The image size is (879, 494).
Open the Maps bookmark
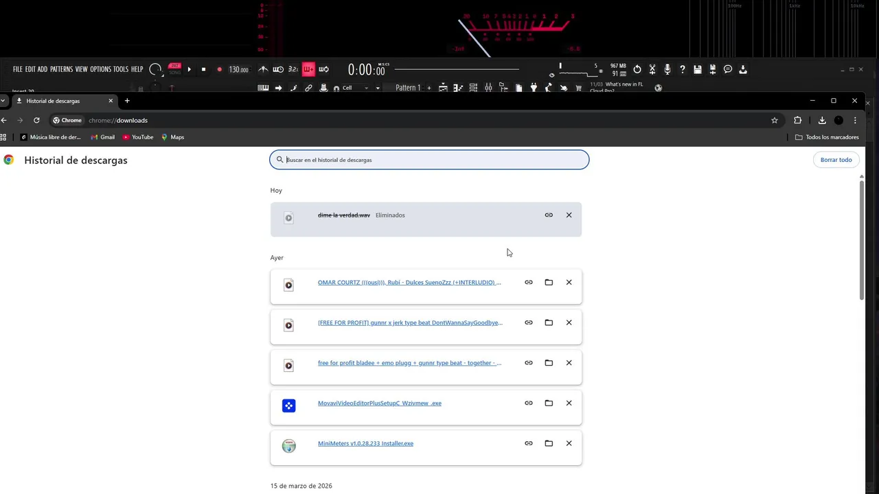(172, 137)
